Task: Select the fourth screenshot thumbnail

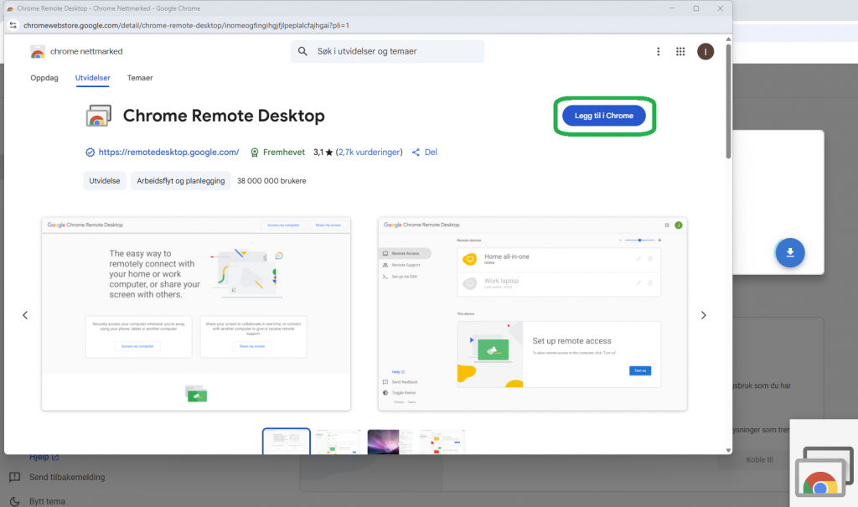Action: tap(442, 442)
